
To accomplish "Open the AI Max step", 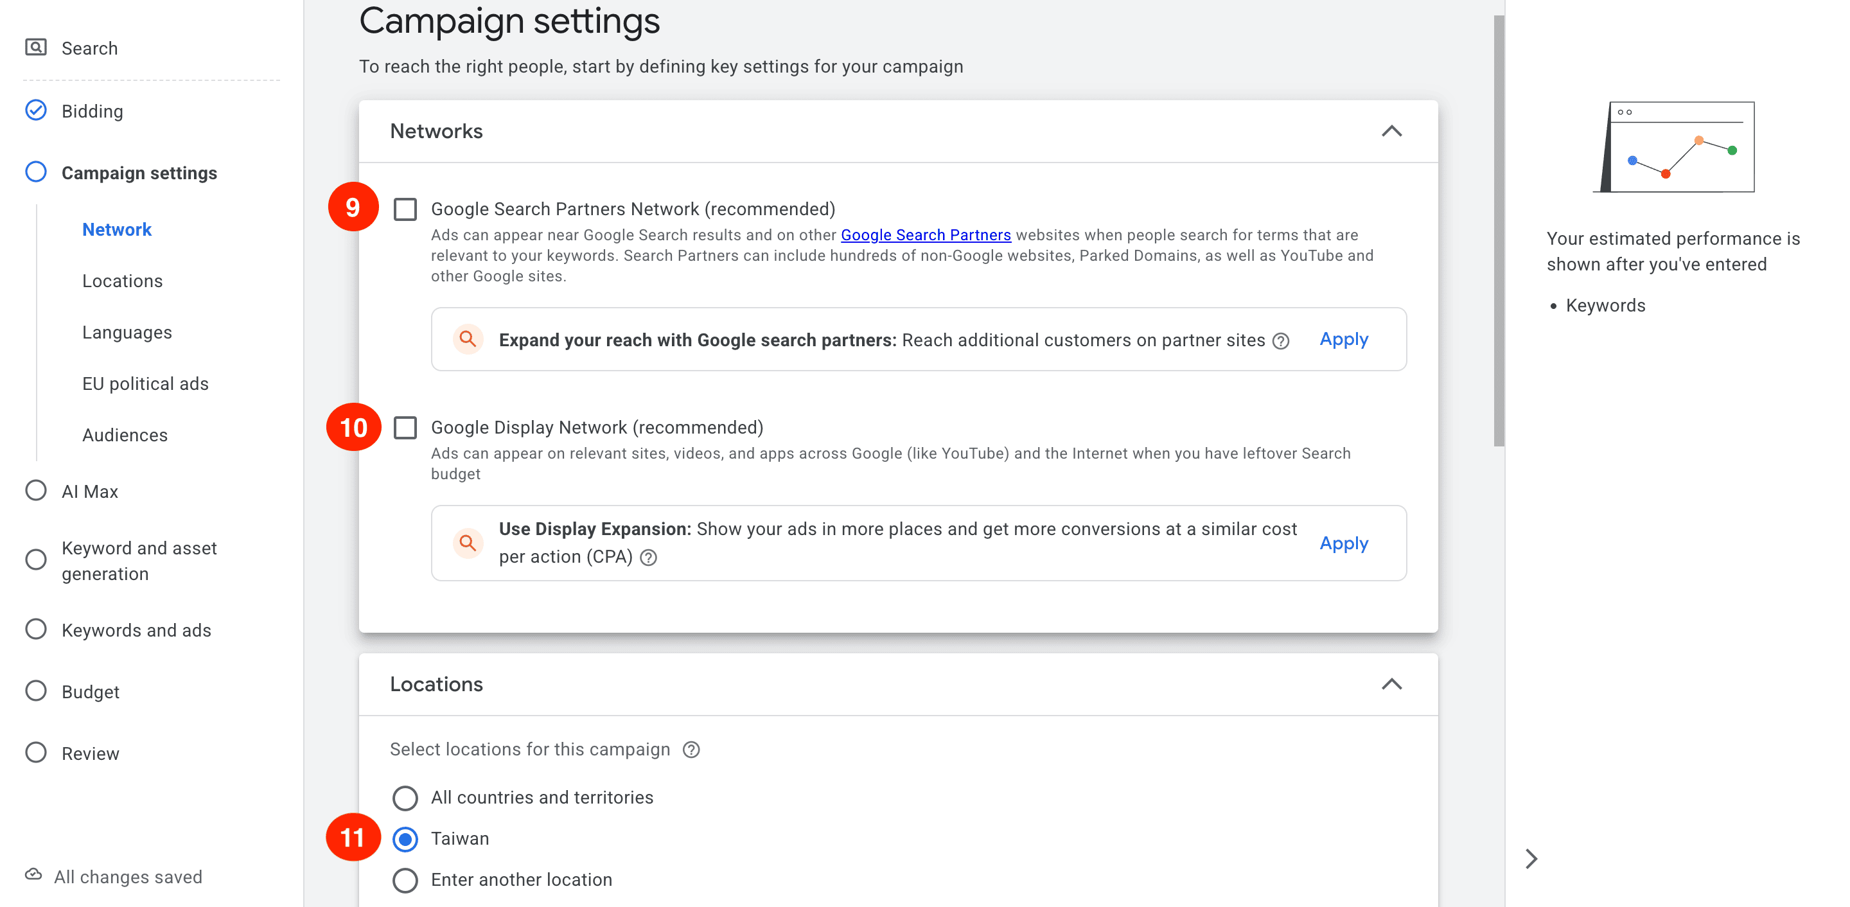I will tap(90, 491).
